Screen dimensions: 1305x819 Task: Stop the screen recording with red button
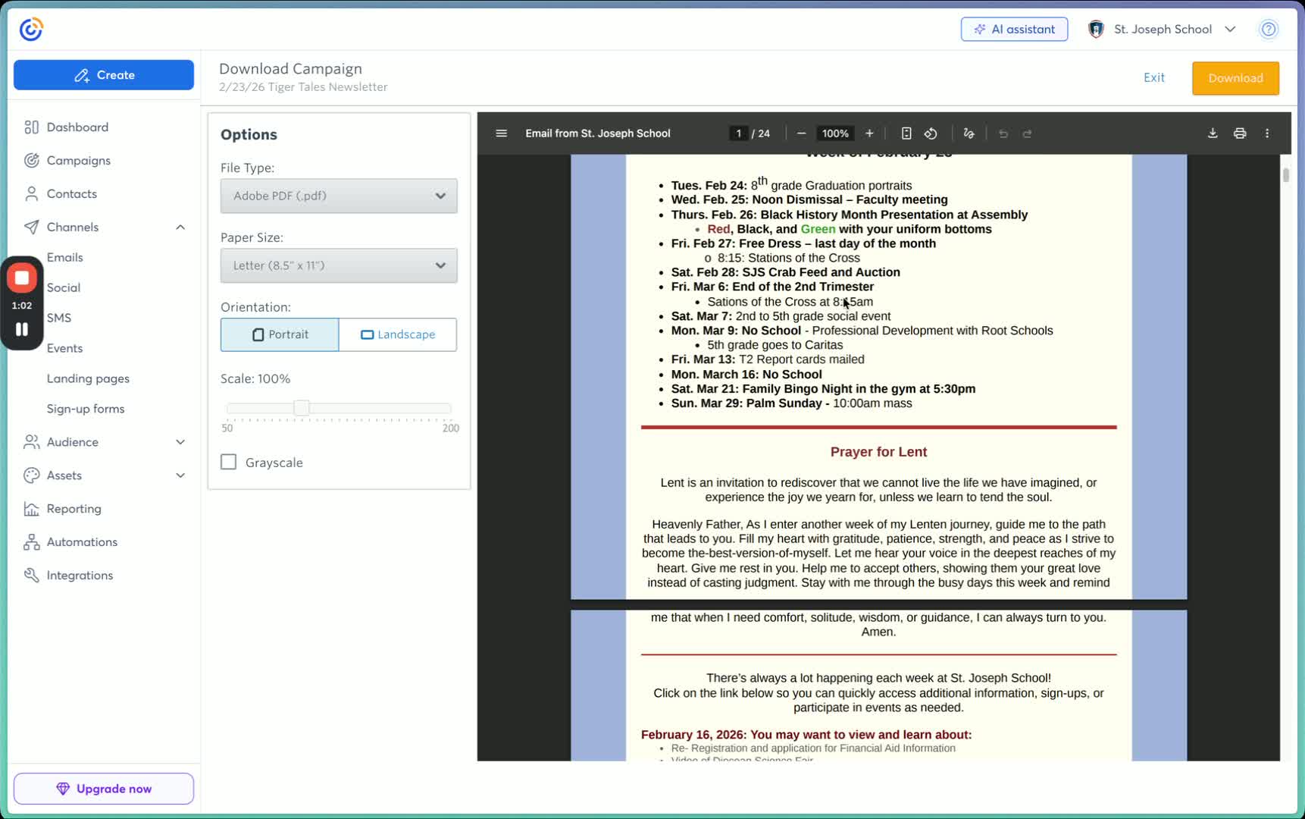pyautogui.click(x=22, y=278)
